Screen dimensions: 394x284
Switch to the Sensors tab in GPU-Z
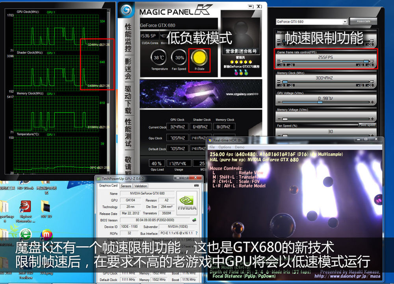(126, 186)
